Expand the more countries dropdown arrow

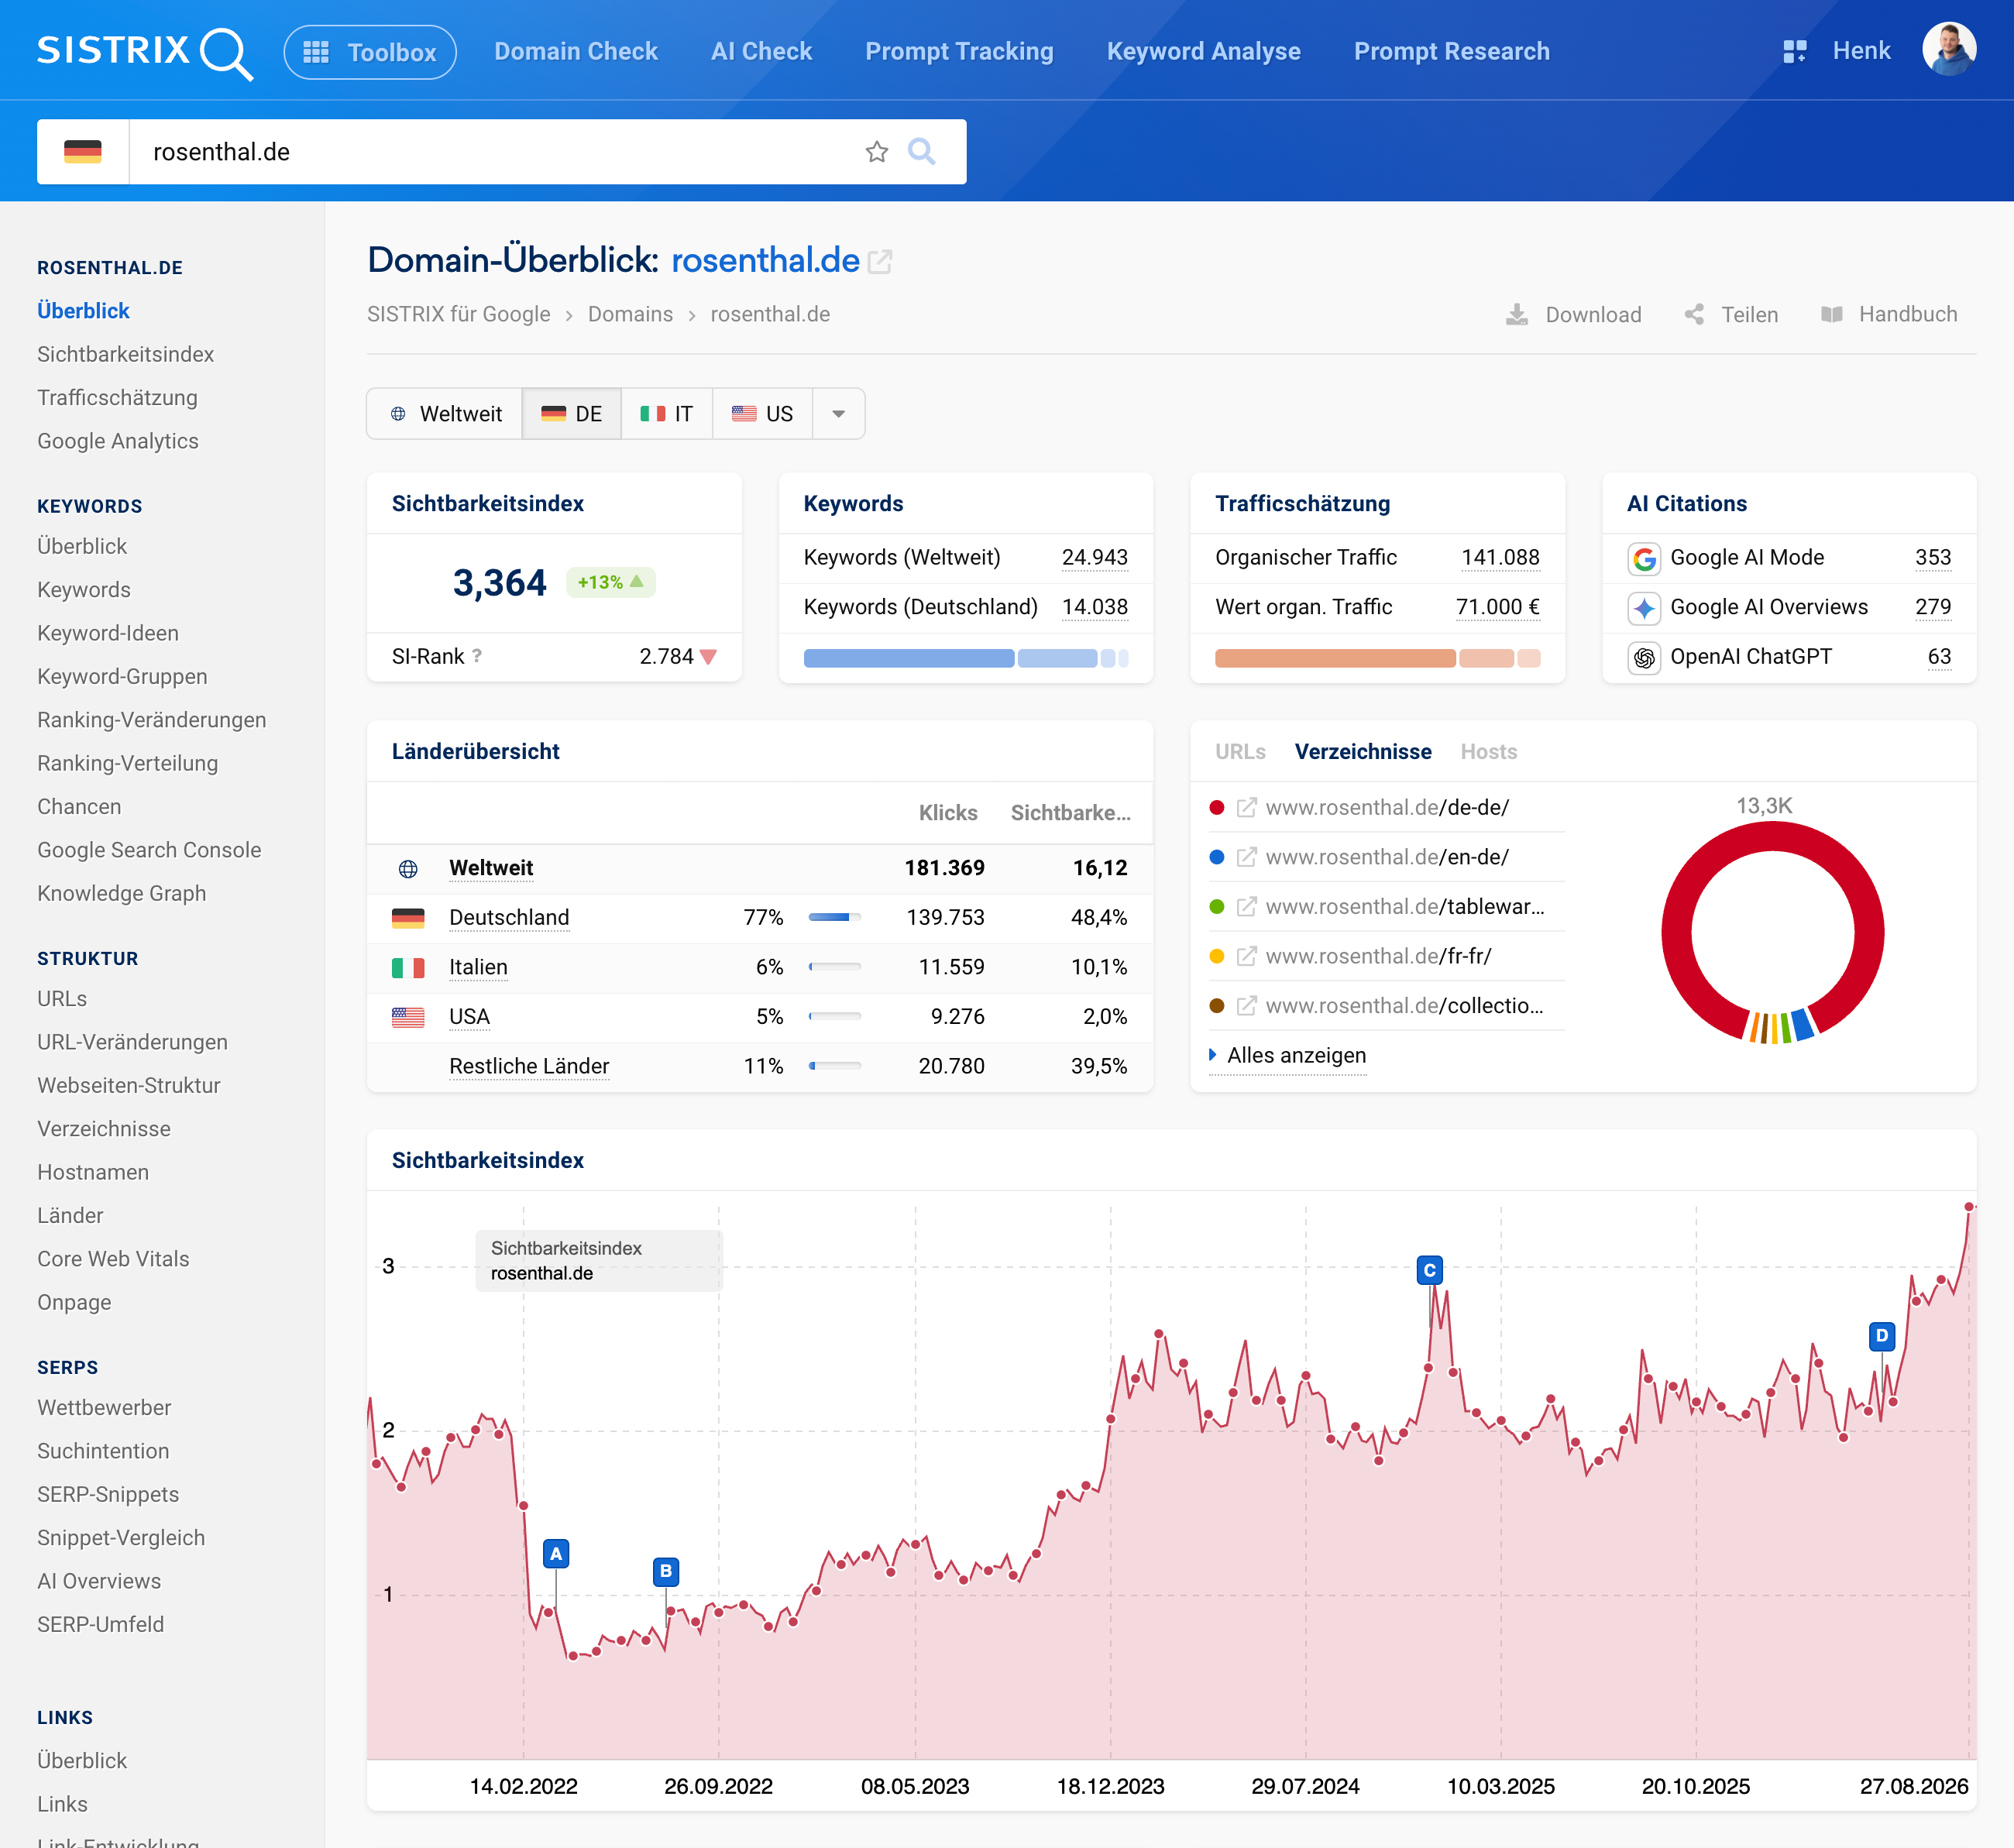839,414
